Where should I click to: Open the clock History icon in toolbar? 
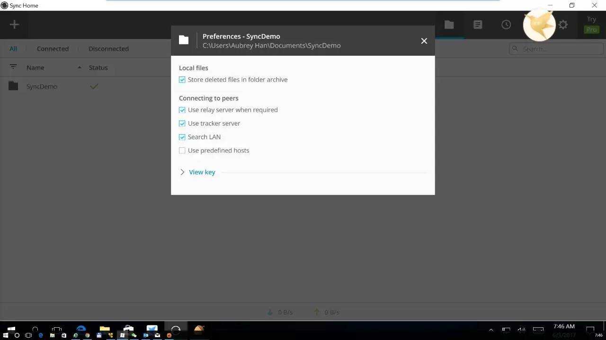coord(506,25)
